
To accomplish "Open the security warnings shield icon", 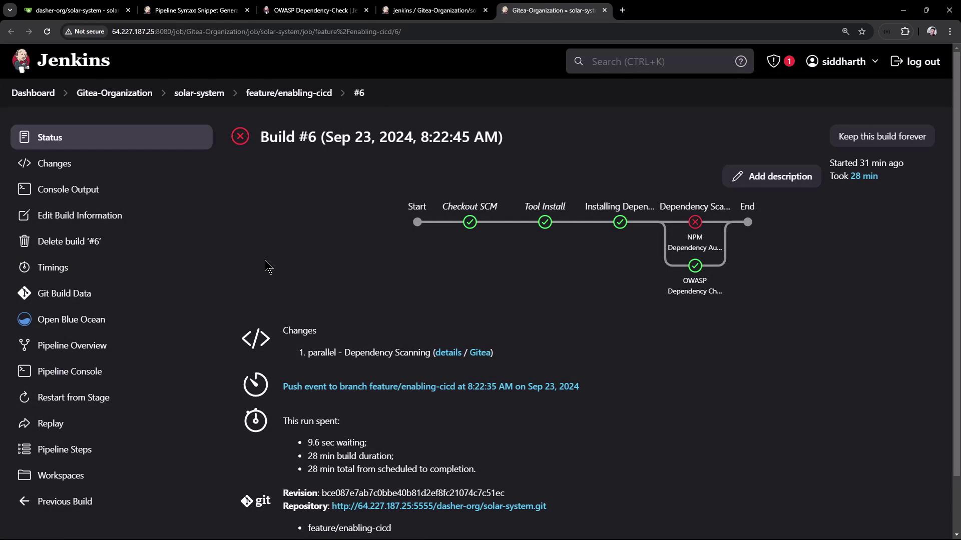I will (774, 61).
